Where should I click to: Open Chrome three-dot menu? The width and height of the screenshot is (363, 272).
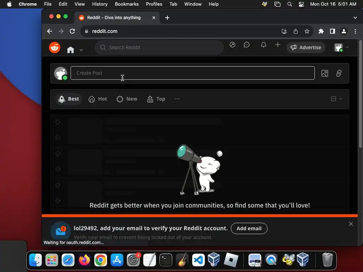tap(355, 31)
